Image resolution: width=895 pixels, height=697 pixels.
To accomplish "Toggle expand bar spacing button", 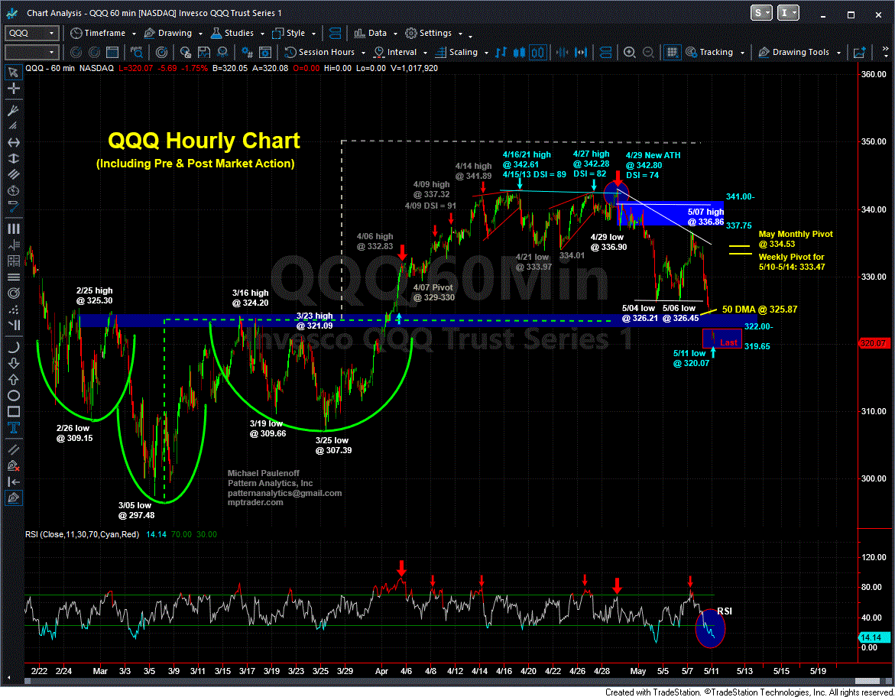I will click(581, 53).
